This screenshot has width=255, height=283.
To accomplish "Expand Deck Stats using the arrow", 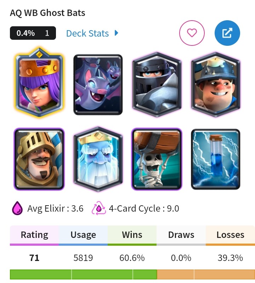I will point(117,33).
